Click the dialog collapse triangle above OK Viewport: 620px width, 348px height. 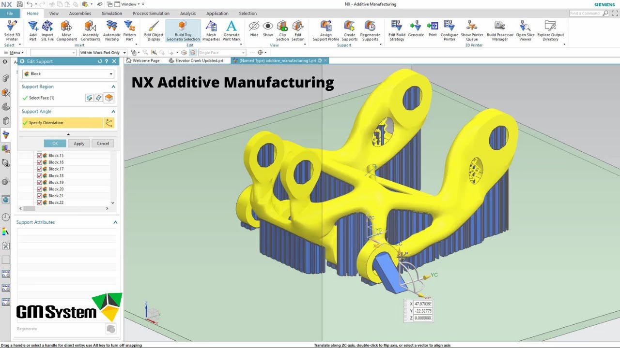point(68,134)
